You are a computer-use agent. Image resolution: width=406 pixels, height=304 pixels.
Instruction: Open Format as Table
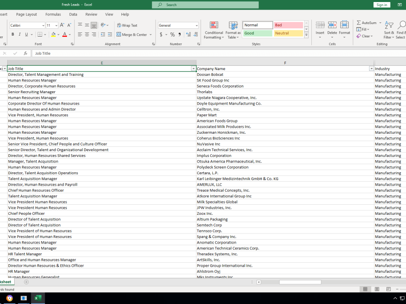tap(233, 30)
